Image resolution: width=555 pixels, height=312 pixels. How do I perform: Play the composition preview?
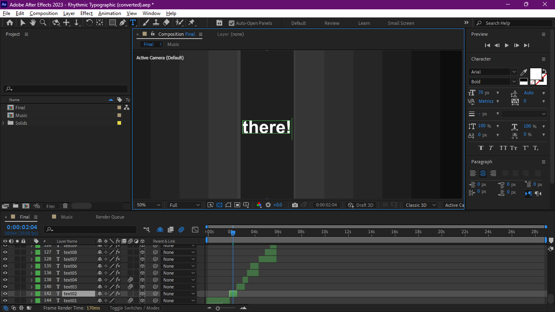[x=507, y=45]
